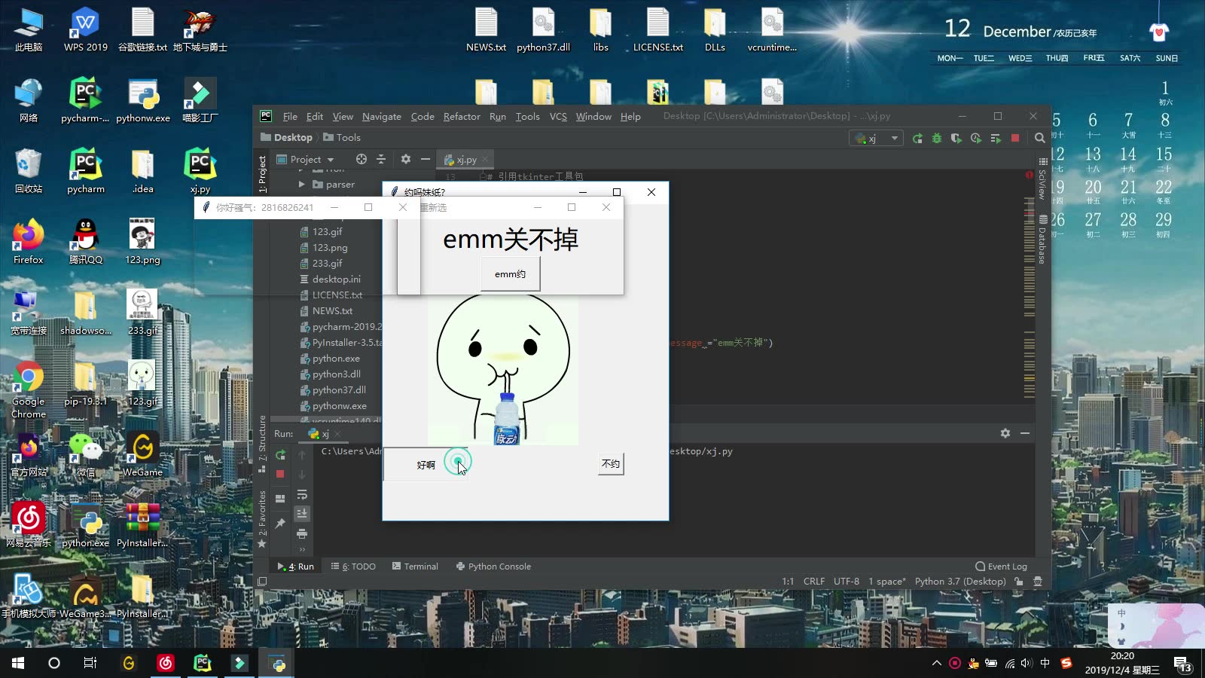
Task: Toggle scroll to end in Run console
Action: (x=302, y=514)
